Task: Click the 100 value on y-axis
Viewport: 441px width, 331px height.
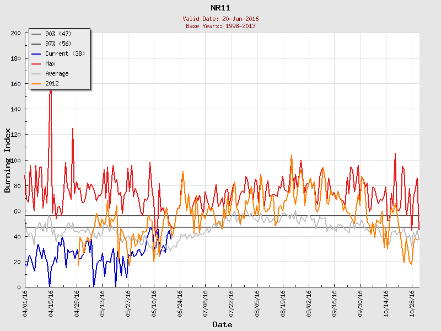Action: pyautogui.click(x=15, y=160)
